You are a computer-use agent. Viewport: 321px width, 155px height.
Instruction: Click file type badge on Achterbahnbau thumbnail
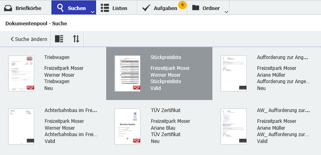click(31, 141)
